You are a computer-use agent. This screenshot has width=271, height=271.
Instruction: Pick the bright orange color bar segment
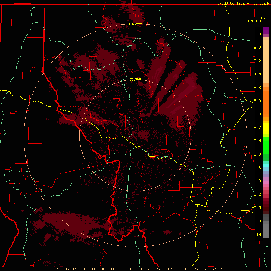point(266,104)
